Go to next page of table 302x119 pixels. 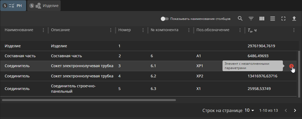295,110
